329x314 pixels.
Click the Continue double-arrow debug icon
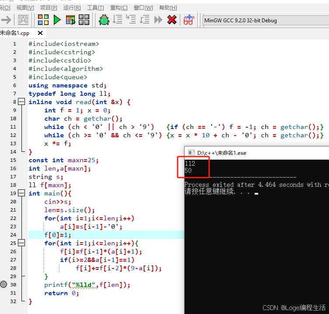[158, 20]
